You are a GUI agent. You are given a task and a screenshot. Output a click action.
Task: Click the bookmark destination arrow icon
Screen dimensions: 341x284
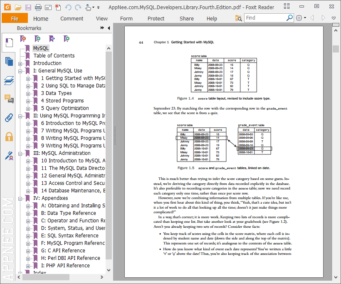52,39
